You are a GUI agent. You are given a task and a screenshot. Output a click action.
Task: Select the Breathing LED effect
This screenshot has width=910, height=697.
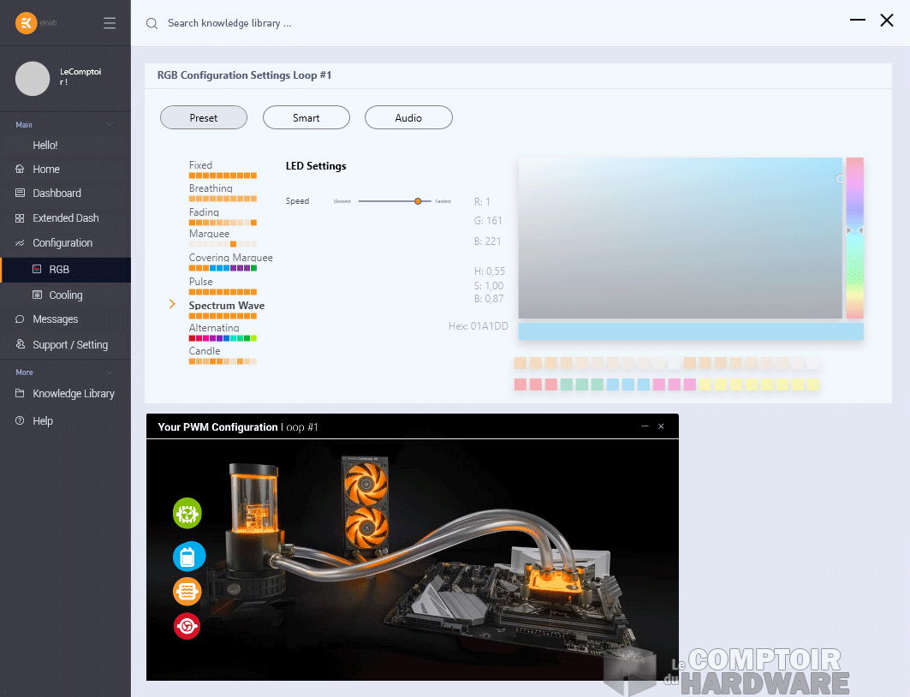[x=211, y=188]
